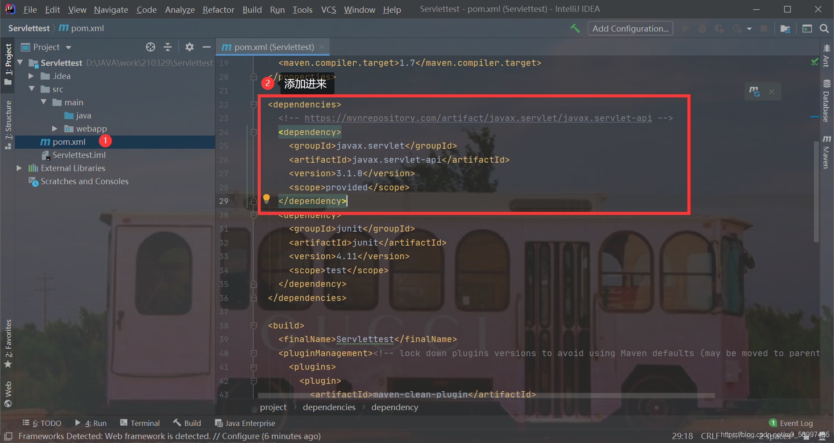Open the VCS menu

328,10
